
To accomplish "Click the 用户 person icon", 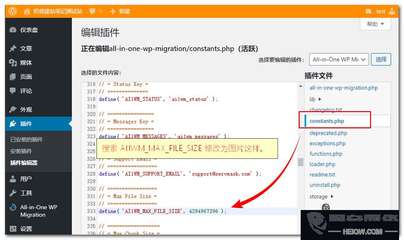I will (x=13, y=179).
